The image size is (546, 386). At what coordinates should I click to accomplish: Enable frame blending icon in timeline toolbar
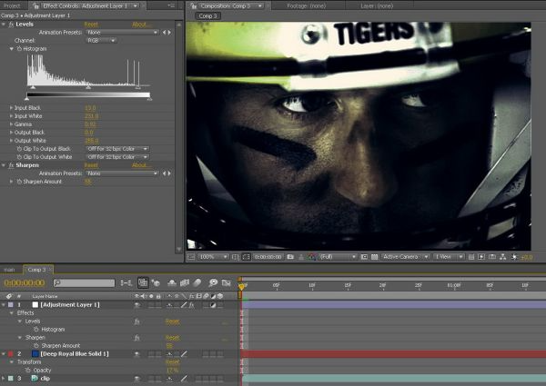pyautogui.click(x=185, y=283)
